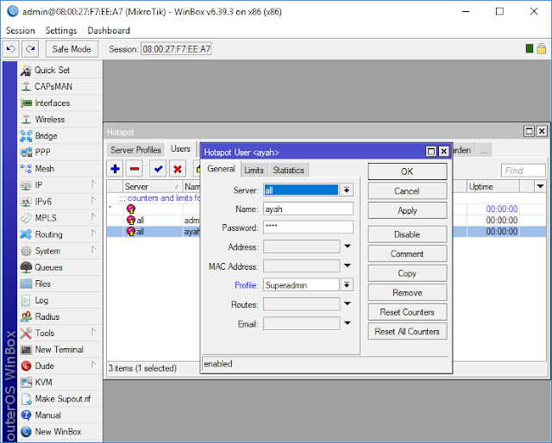552x443 pixels.
Task: Click the Reset Counters button
Action: pyautogui.click(x=407, y=312)
